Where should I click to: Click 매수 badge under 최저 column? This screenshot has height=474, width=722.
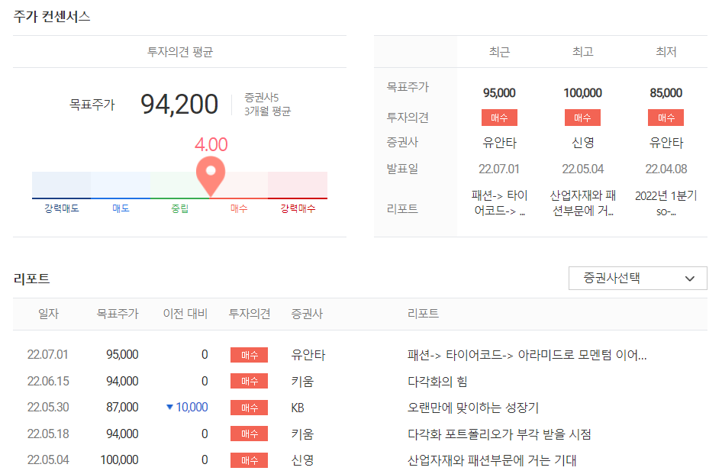[666, 118]
